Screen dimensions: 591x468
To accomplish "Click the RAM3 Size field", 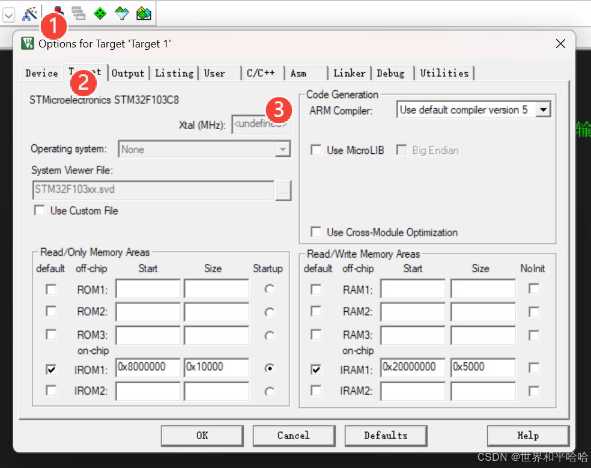I will [483, 335].
